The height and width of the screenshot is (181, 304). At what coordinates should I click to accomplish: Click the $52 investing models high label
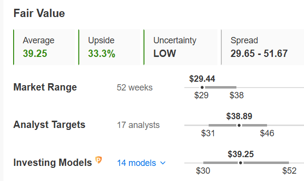289,171
